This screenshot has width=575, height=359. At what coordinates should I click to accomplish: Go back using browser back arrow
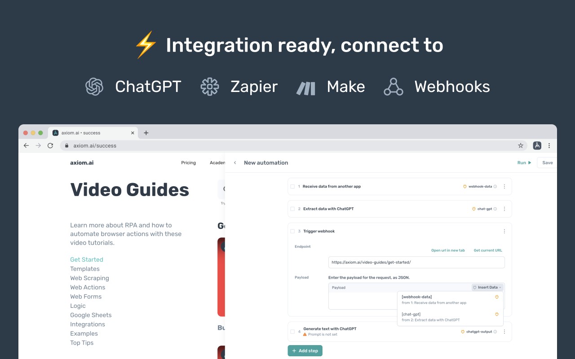[26, 145]
